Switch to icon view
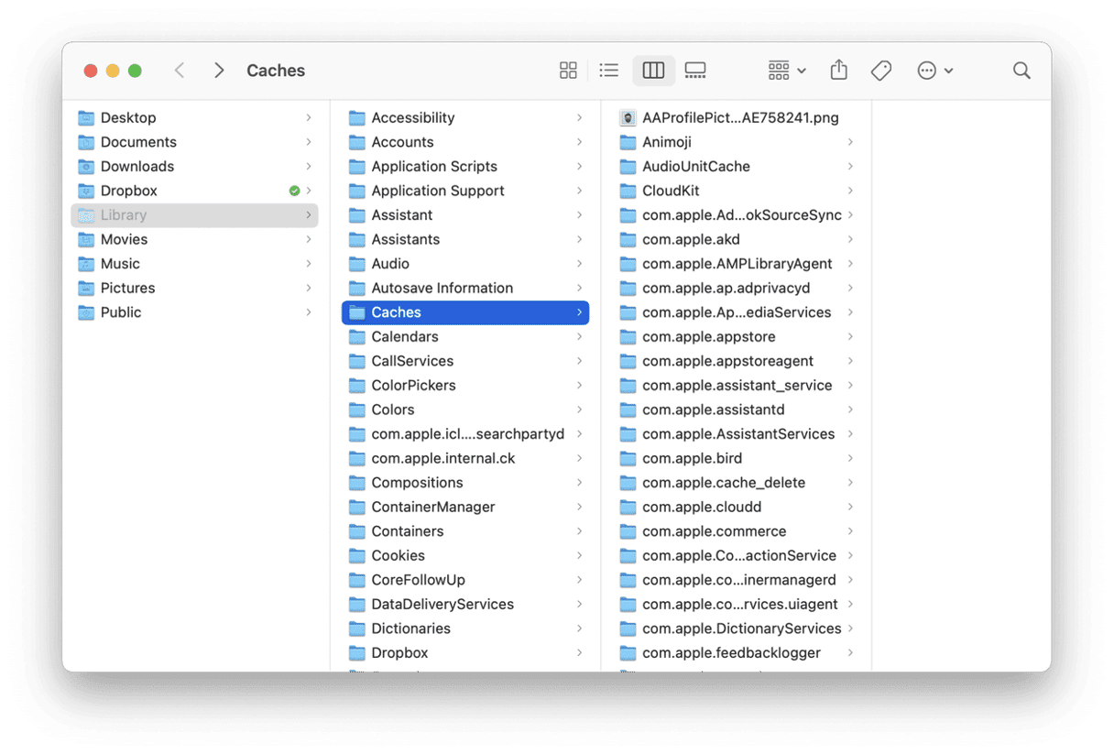The height and width of the screenshot is (754, 1114). [568, 71]
